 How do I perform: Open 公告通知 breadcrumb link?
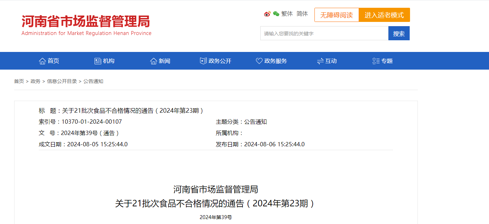pos(93,81)
